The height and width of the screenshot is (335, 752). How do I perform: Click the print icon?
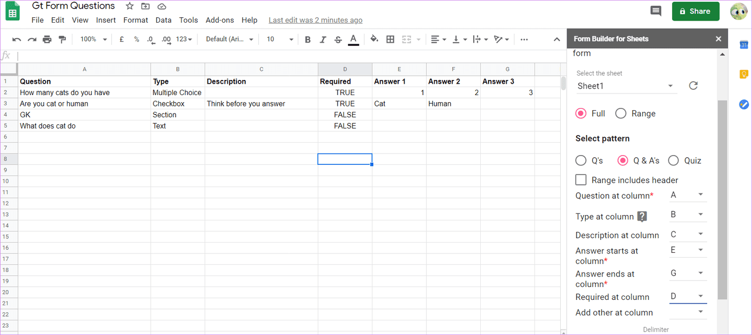(x=47, y=39)
